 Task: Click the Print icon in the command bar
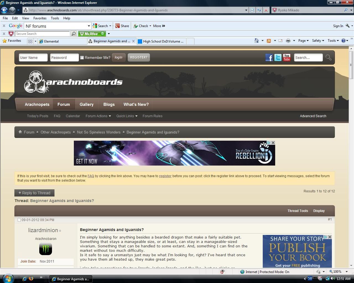(x=288, y=41)
